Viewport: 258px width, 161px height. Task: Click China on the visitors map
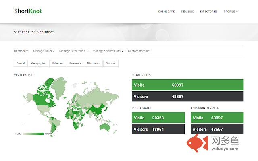[97, 110]
